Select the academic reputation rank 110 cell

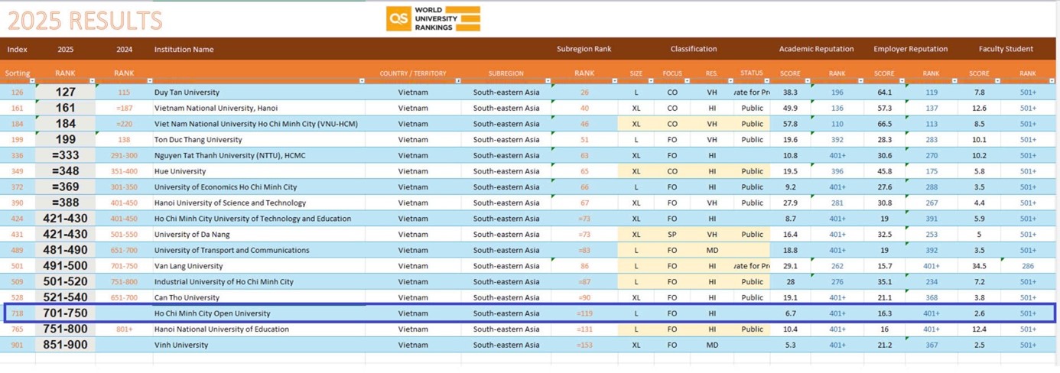tap(837, 124)
